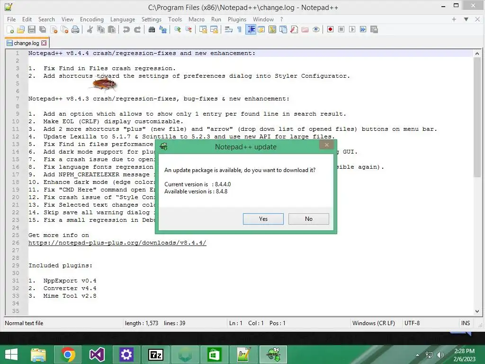Viewport: 485px width, 364px height.
Task: Open the dropdown list of opened files arrow
Action: [466, 19]
